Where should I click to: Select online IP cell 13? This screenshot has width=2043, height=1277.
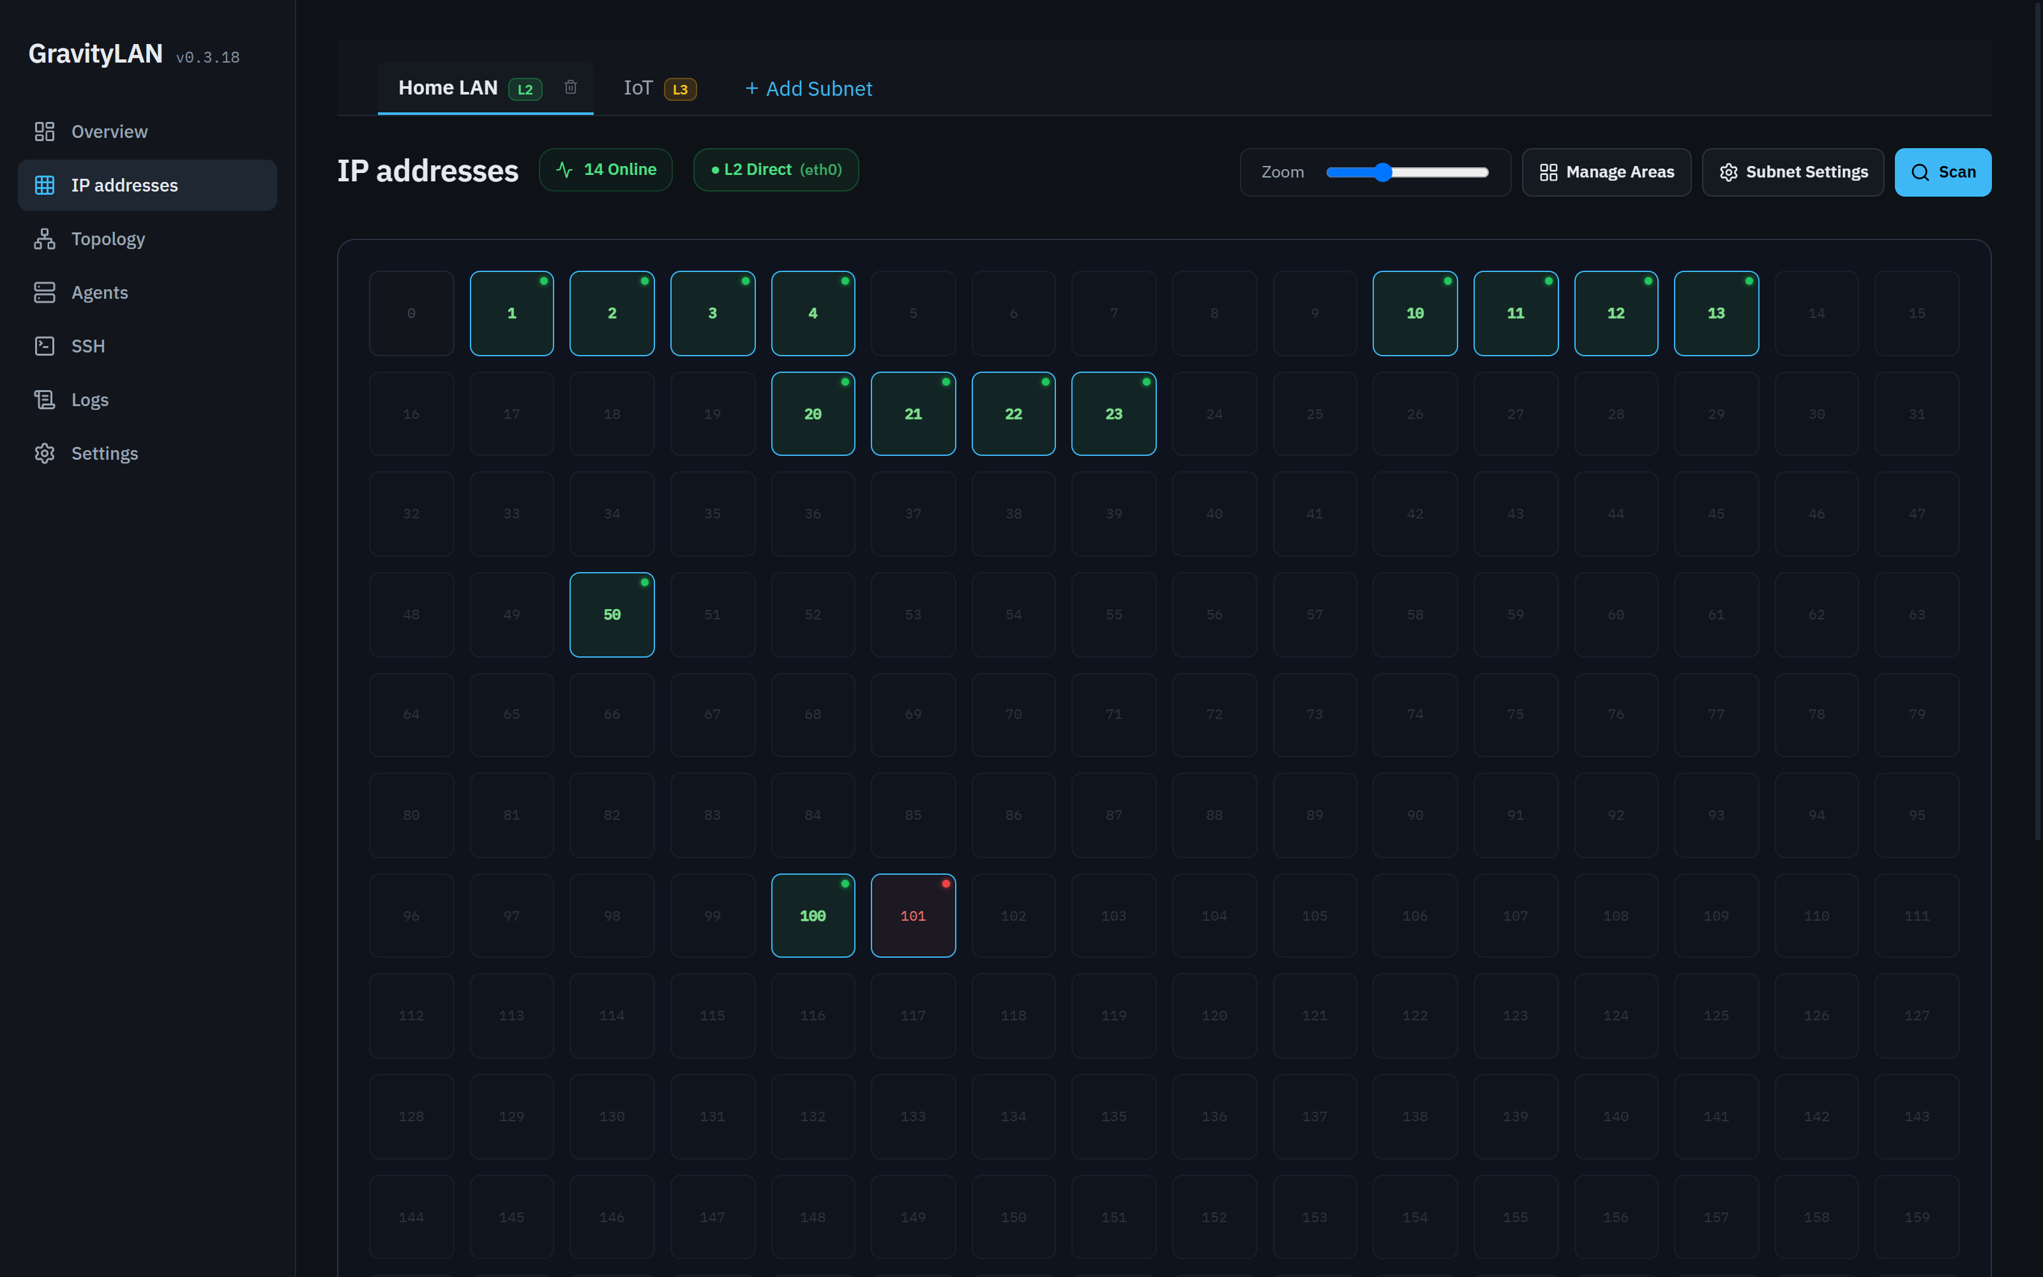1716,314
